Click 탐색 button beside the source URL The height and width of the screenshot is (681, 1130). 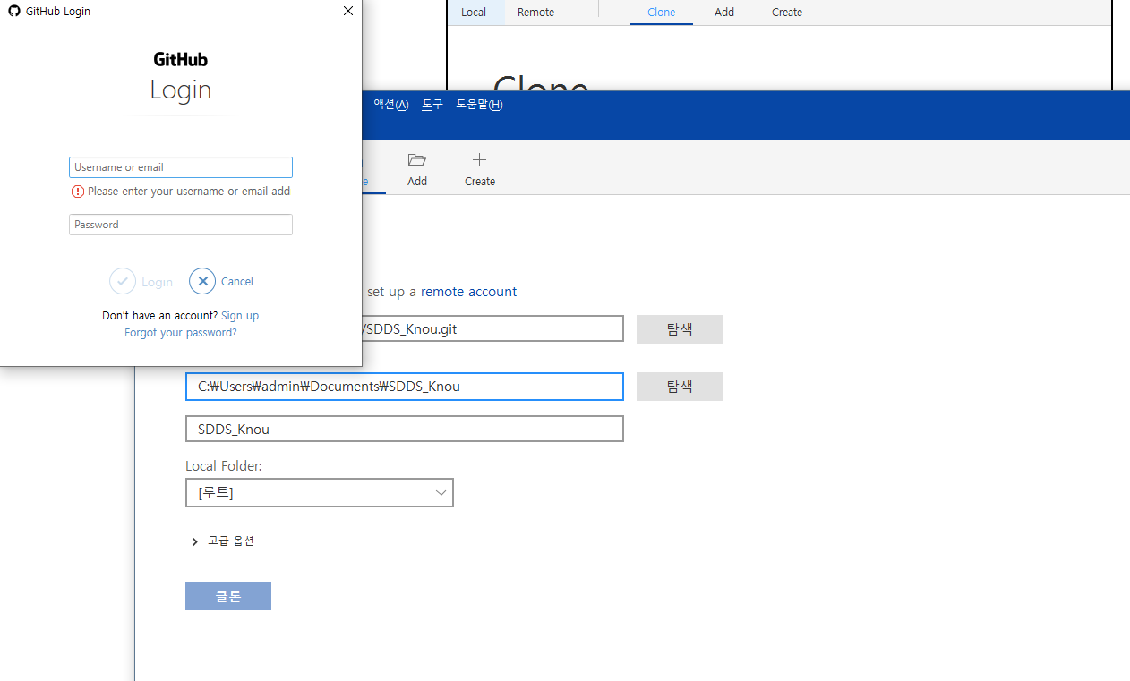click(680, 329)
